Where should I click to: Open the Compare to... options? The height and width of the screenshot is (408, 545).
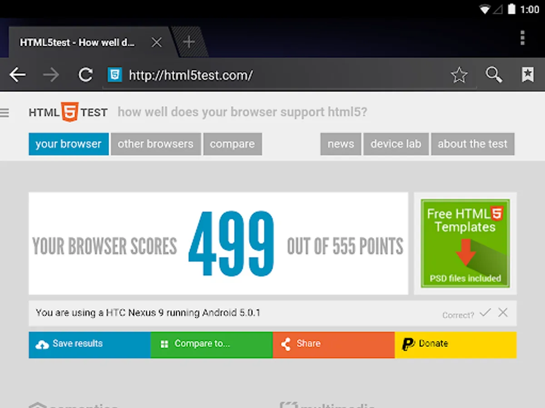click(x=211, y=345)
